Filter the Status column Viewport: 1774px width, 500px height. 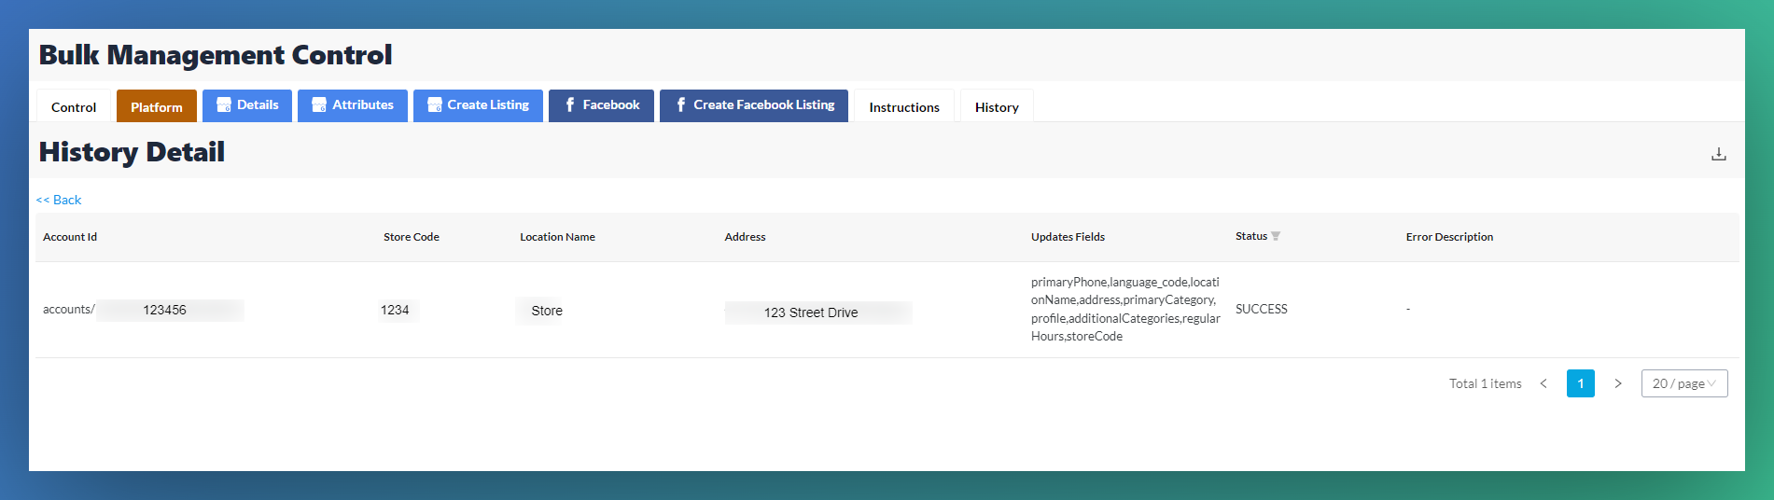[1276, 236]
